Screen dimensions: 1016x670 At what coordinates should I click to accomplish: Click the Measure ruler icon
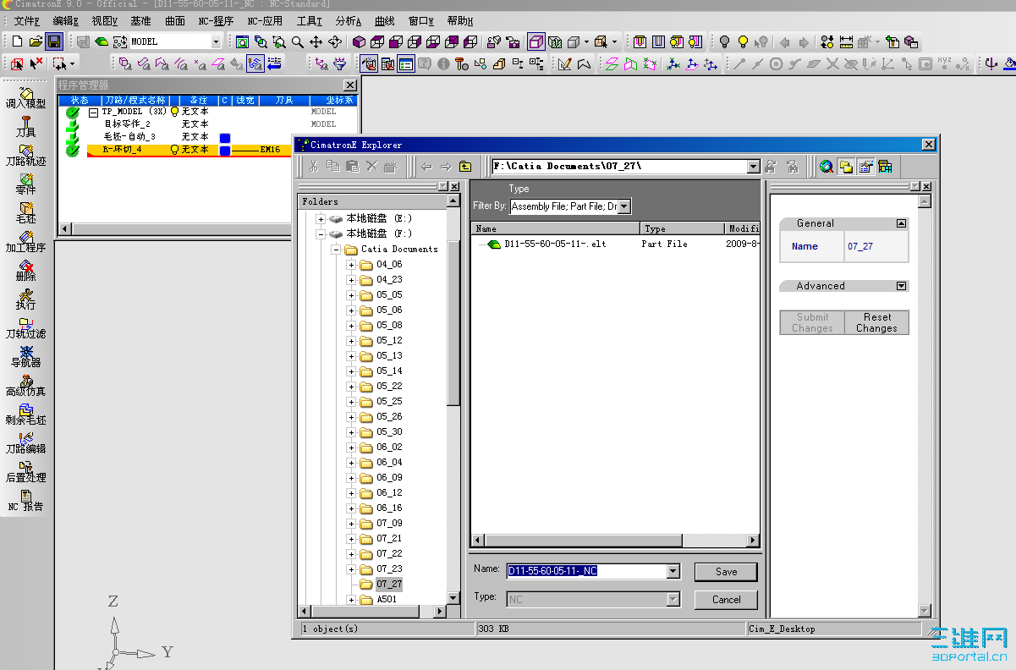846,41
